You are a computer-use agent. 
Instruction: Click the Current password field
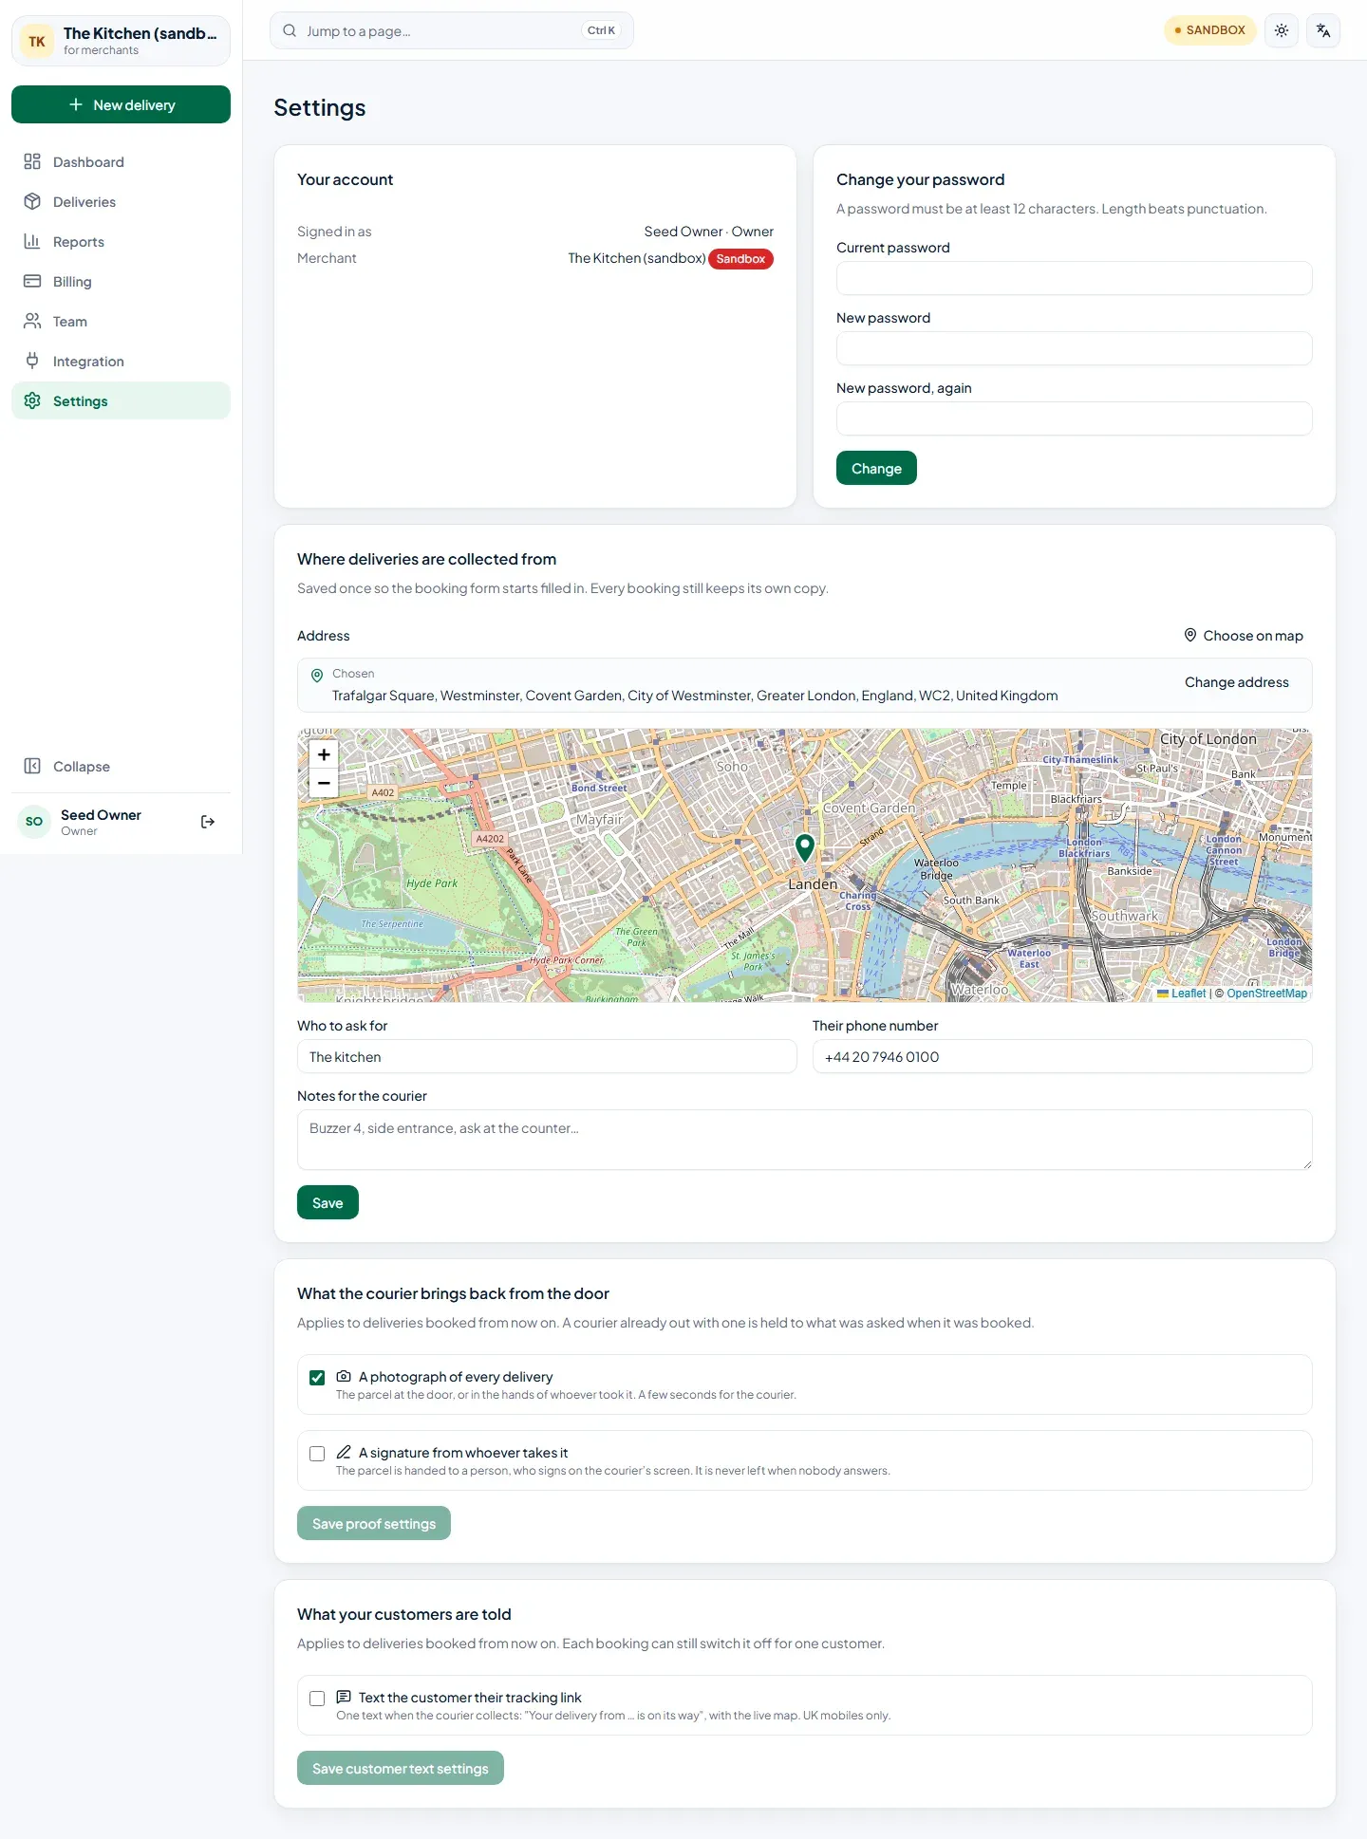(1074, 278)
